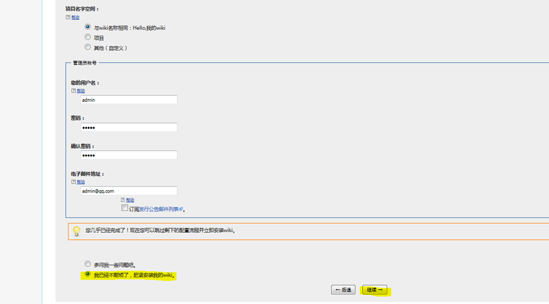This screenshot has width=549, height=304.
Task: Open the 发行公告邮件列表 link
Action: coord(158,210)
